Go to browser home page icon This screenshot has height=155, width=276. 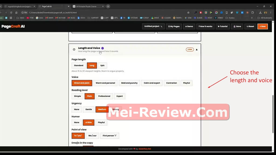pyautogui.click(x=16, y=13)
